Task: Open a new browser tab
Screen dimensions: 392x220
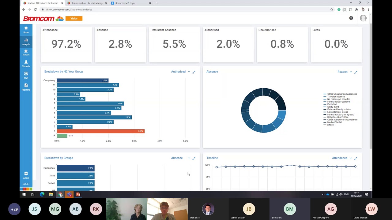Action: point(157,3)
